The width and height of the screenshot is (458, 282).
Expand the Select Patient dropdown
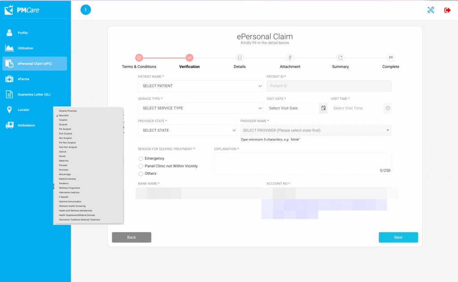point(200,86)
